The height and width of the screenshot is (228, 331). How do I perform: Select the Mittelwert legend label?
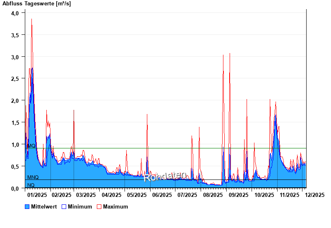[x=44, y=206]
